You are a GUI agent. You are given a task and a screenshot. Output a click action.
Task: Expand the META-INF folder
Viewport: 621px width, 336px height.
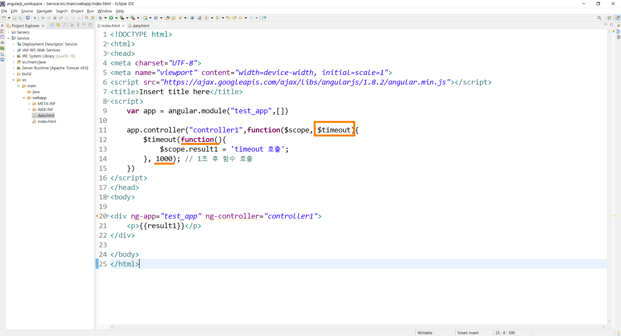[29, 104]
